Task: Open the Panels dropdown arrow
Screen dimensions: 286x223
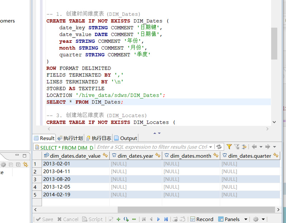Action: pos(246,219)
